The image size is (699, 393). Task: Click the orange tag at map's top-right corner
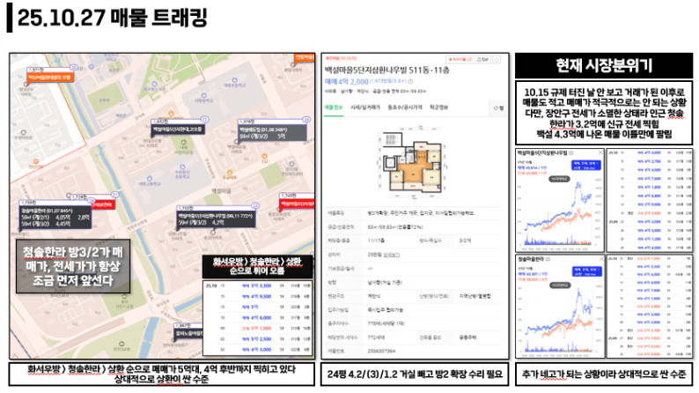305,57
